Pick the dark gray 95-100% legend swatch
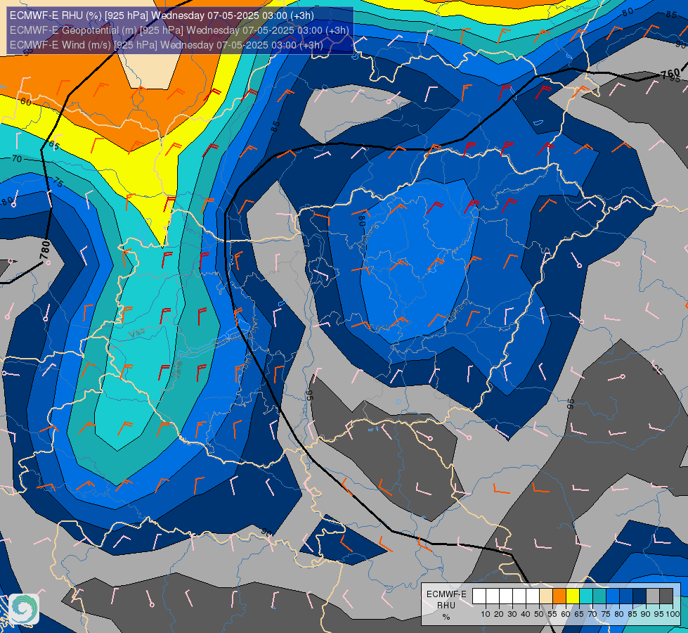 click(x=666, y=596)
